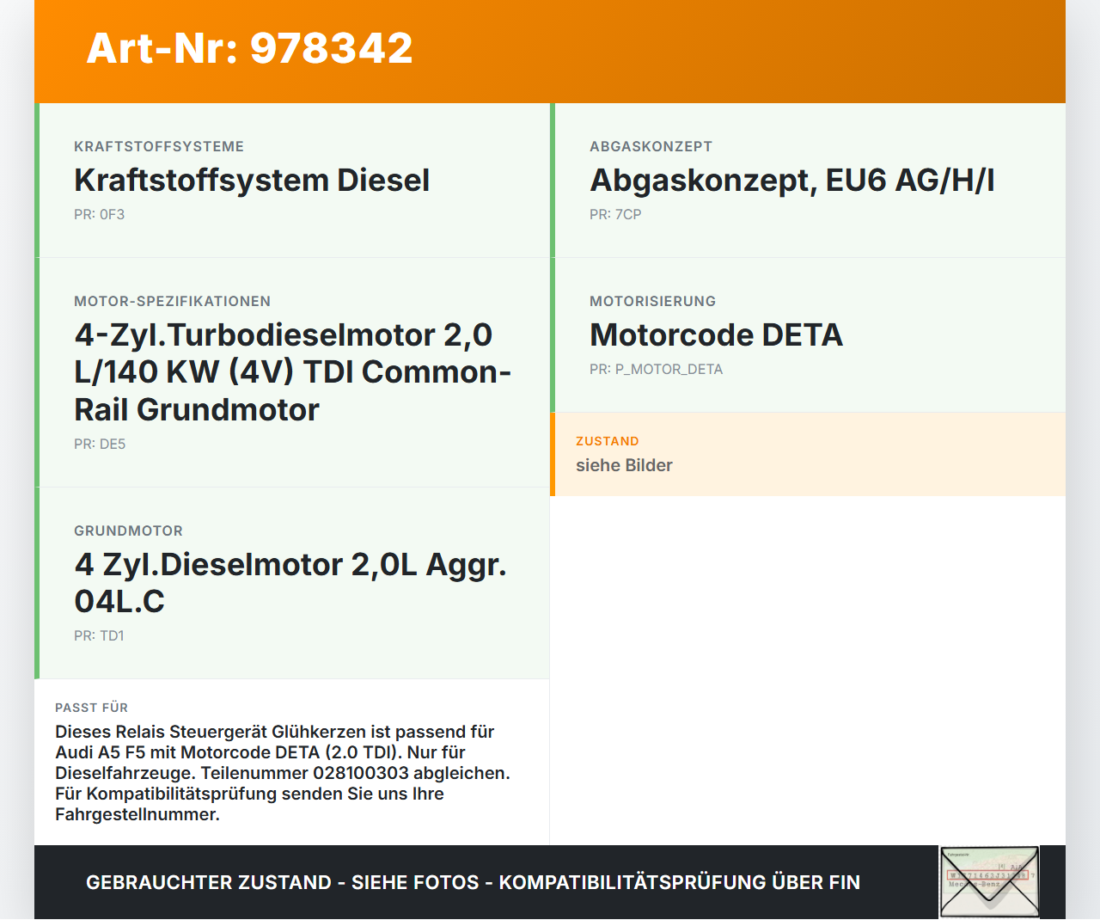Screen dimensions: 1100x920
Task: Open the Motor-Spezifikationen card with TDI Common-Rail text
Action: click(292, 371)
